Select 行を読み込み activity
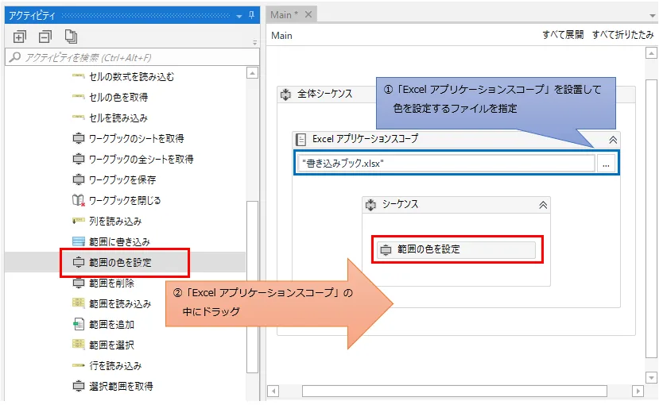663x405 pixels. click(115, 366)
